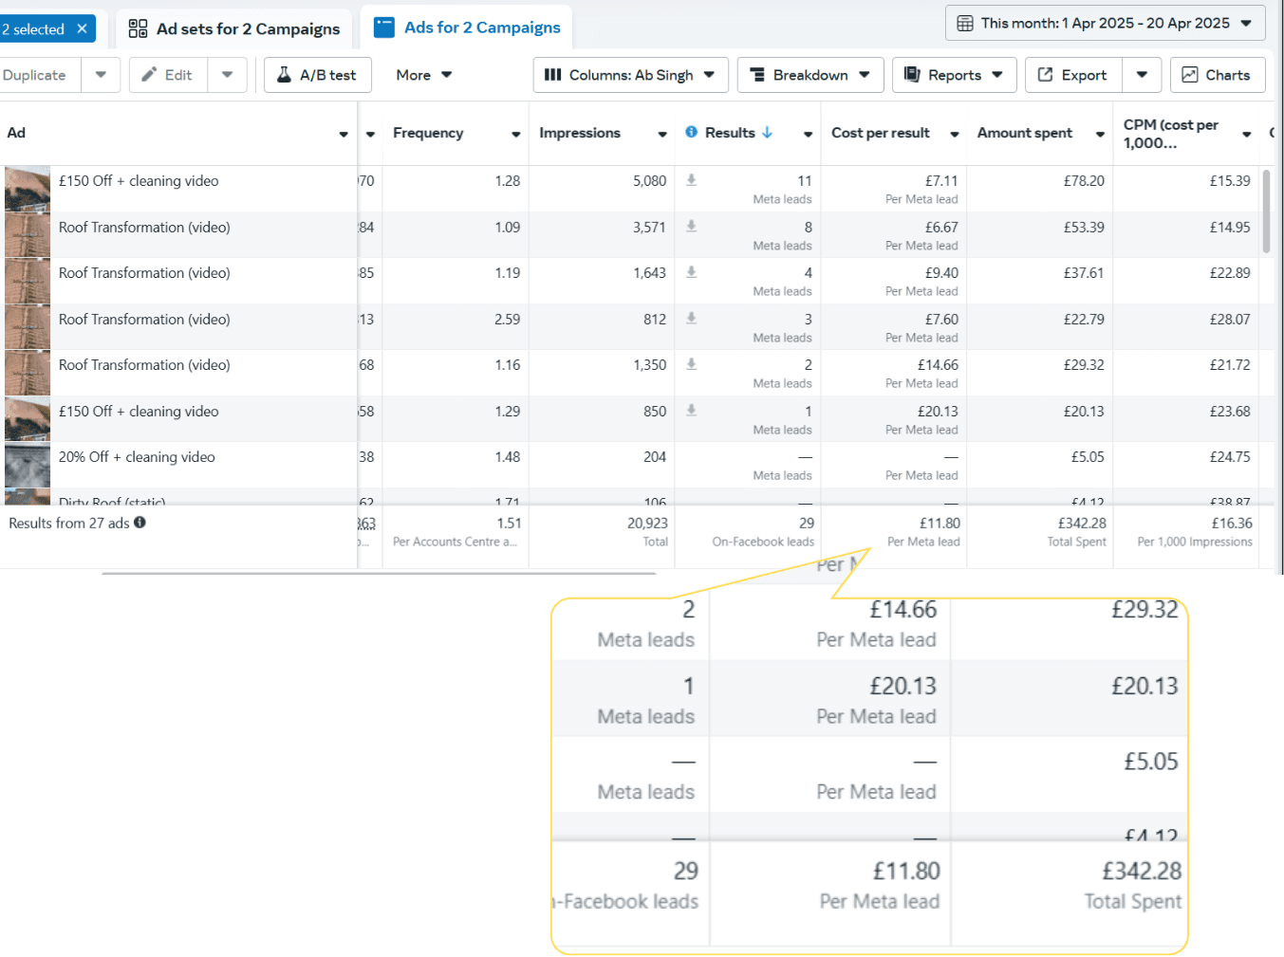Click thumbnail of first £150 Off + cleaning video ad
The width and height of the screenshot is (1284, 957).
tap(28, 188)
